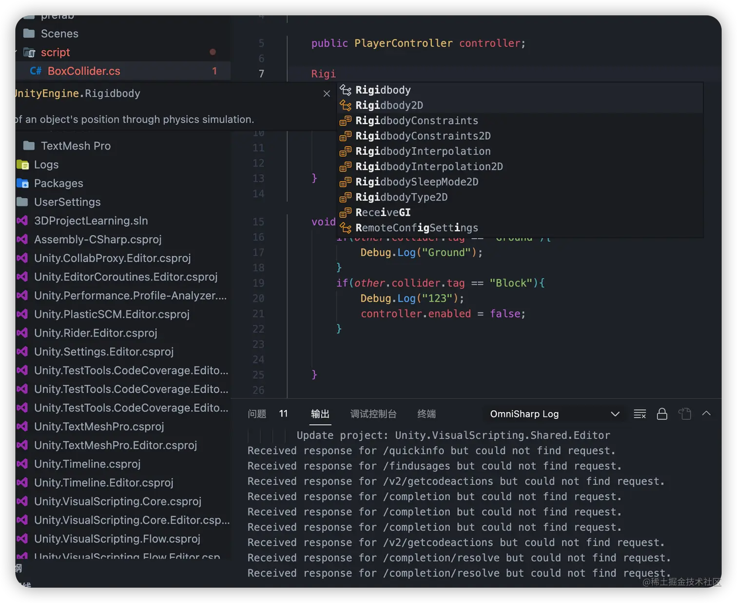
Task: Open Unity.Settings.Editor.csproj file
Action: [123, 352]
